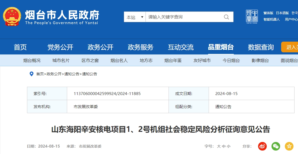Click the search magnifier icon
Image resolution: width=298 pixels, height=154 pixels.
pos(226,17)
